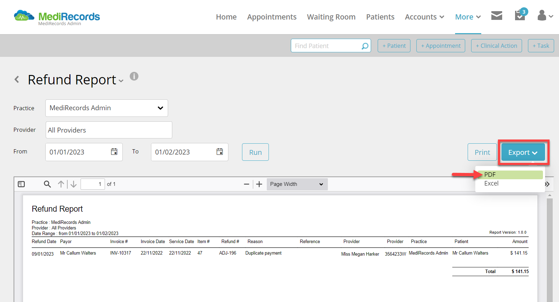Open Waiting Room in navigation
This screenshot has height=302, width=559.
click(331, 17)
